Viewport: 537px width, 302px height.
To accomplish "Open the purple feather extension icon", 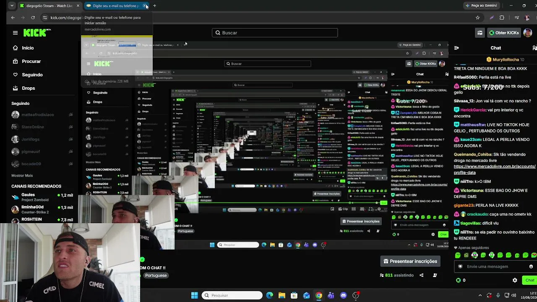I will (492, 18).
